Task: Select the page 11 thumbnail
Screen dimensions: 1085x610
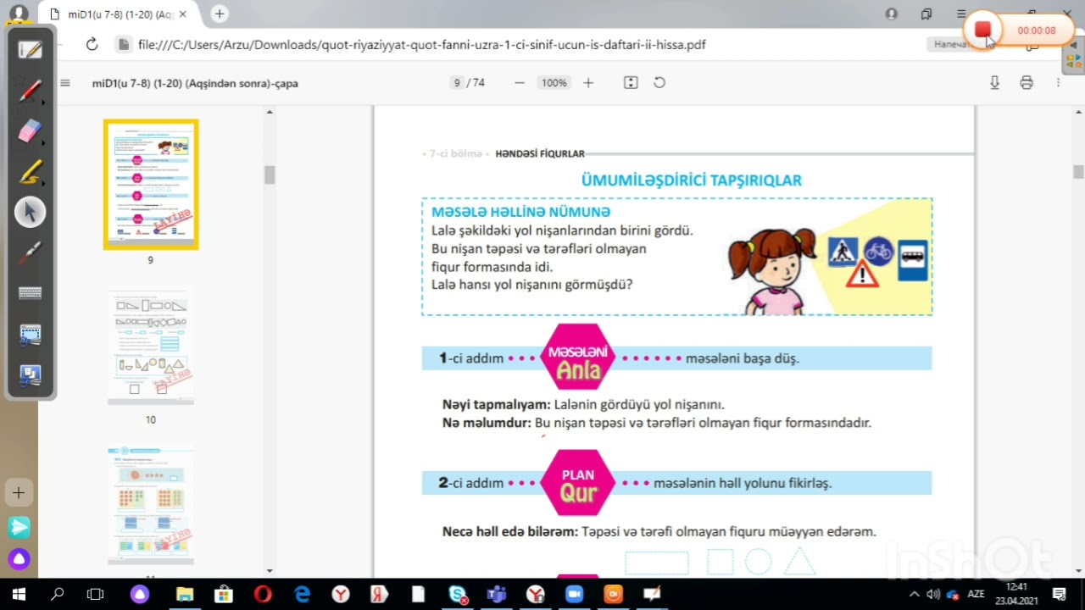Action: [151, 505]
